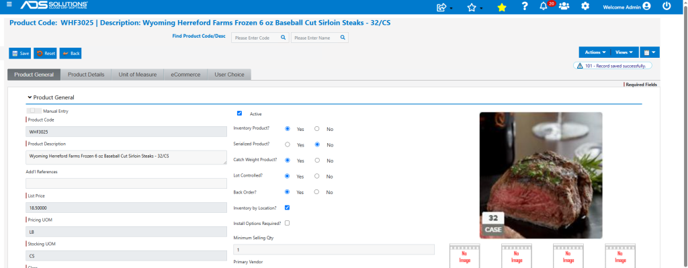
Task: Click the Product Code field WHF3025
Action: 126,132
